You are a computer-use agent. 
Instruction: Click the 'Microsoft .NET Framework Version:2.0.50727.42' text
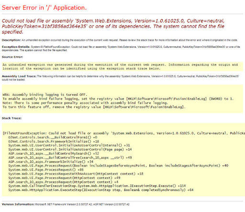(64, 204)
